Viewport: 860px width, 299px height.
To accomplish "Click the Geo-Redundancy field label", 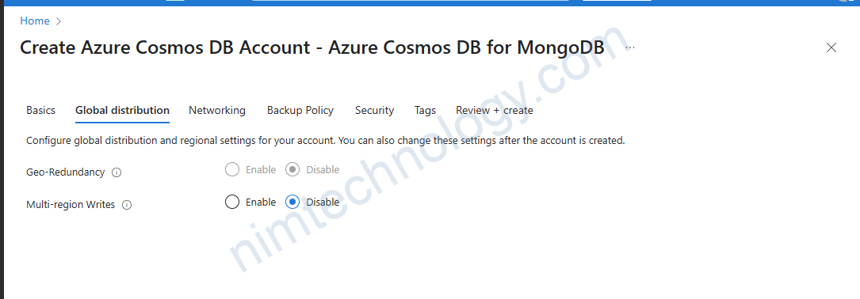I will pos(65,172).
